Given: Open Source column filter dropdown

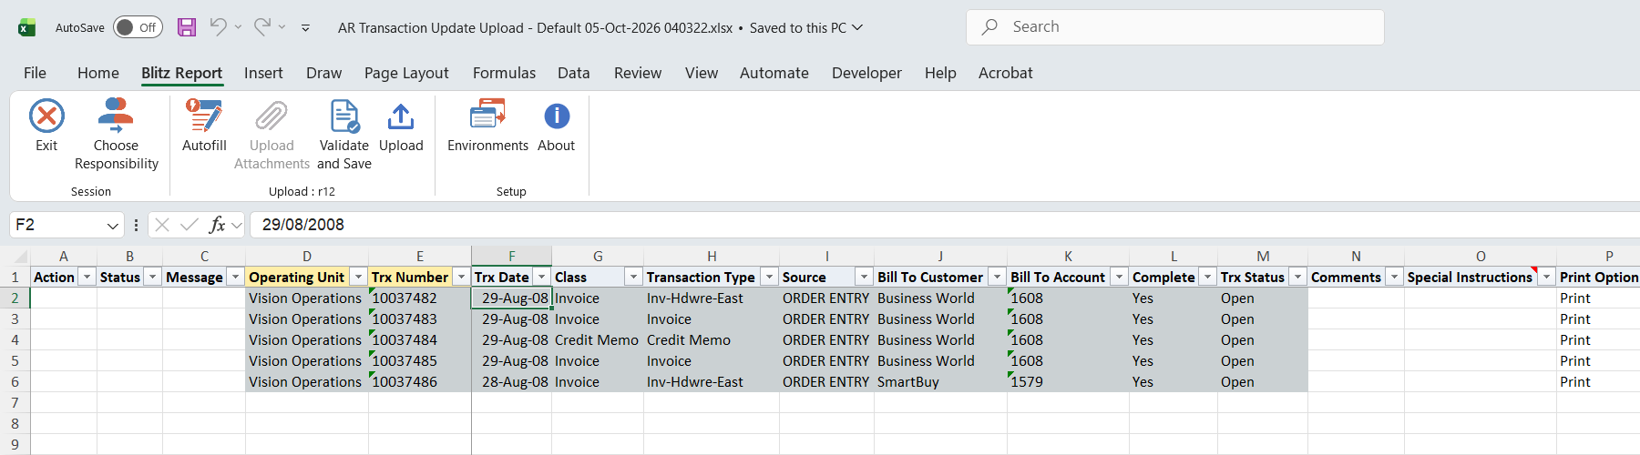Looking at the screenshot, I should [x=864, y=277].
